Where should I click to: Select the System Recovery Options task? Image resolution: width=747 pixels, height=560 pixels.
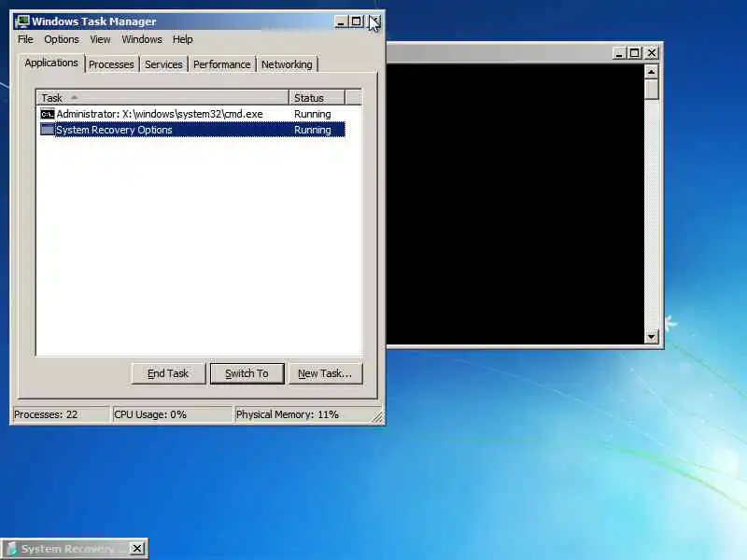click(192, 130)
